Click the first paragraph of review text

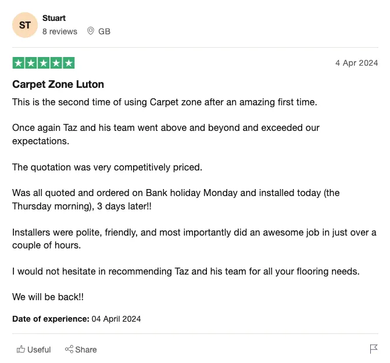164,102
